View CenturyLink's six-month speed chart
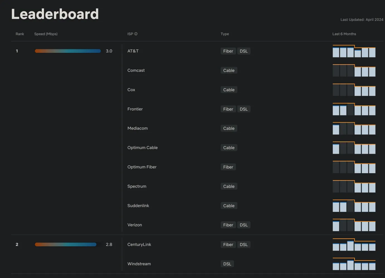Viewport: 385px width, 278px height. pyautogui.click(x=354, y=244)
